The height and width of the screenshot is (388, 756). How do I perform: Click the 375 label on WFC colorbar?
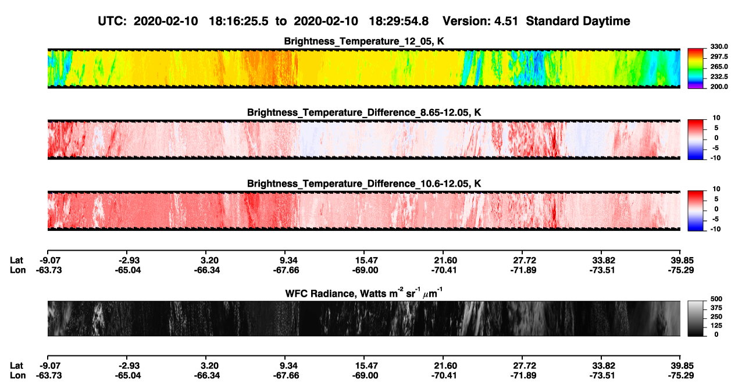pyautogui.click(x=716, y=307)
